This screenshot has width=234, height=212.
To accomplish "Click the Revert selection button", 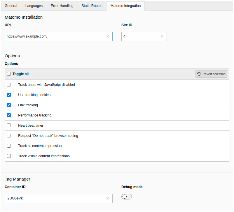I will [211, 74].
